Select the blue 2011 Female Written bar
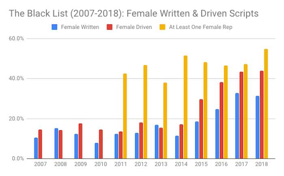284x176 pixels. click(x=116, y=146)
